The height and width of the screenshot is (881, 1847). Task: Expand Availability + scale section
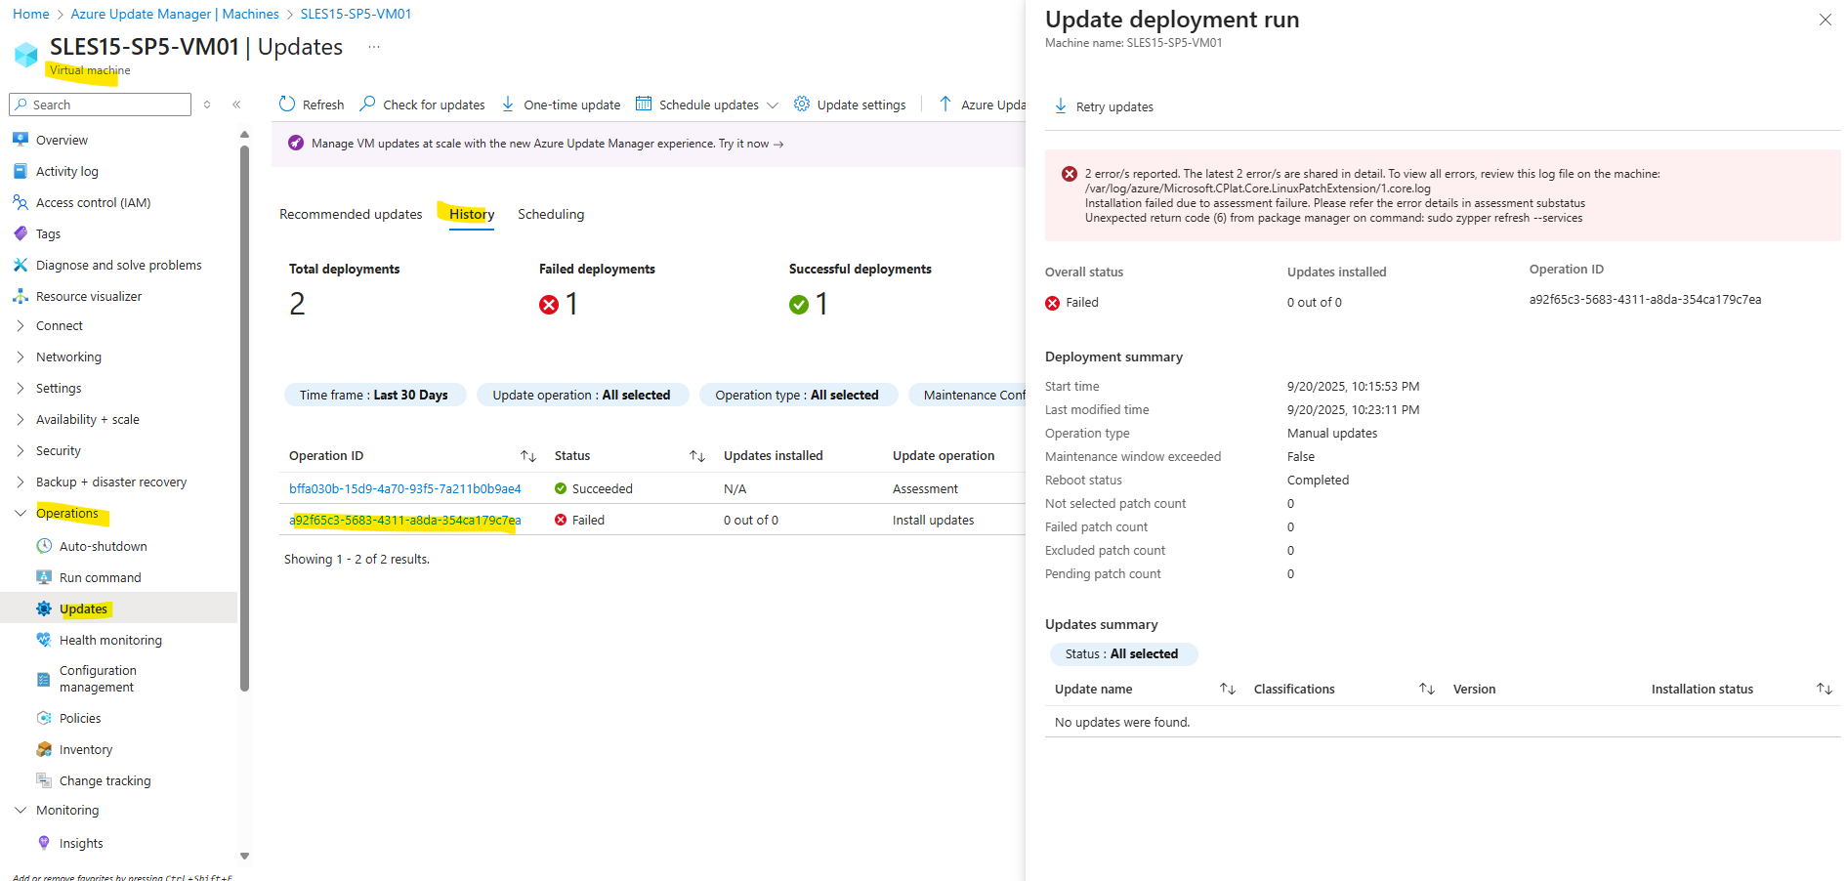coord(87,419)
